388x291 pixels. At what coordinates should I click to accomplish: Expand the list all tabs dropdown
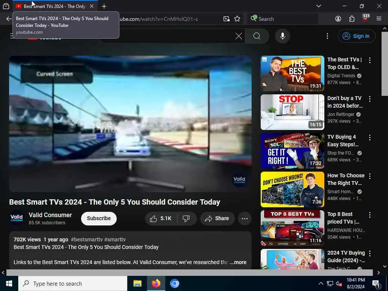tap(318, 6)
